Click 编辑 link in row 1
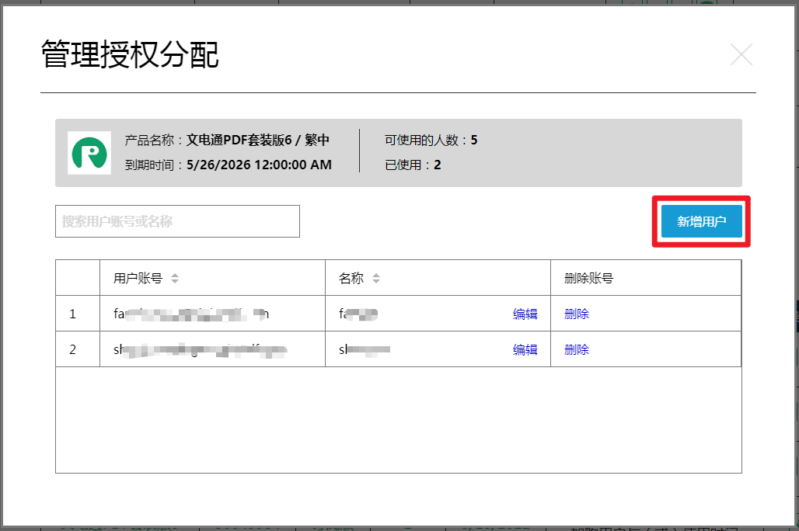799x531 pixels. click(x=525, y=314)
